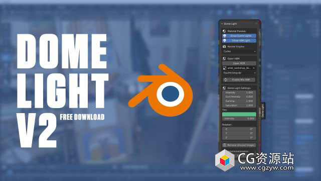The height and width of the screenshot is (181, 321).
Task: Click the 'Tint:' label
Action: tap(225, 110)
